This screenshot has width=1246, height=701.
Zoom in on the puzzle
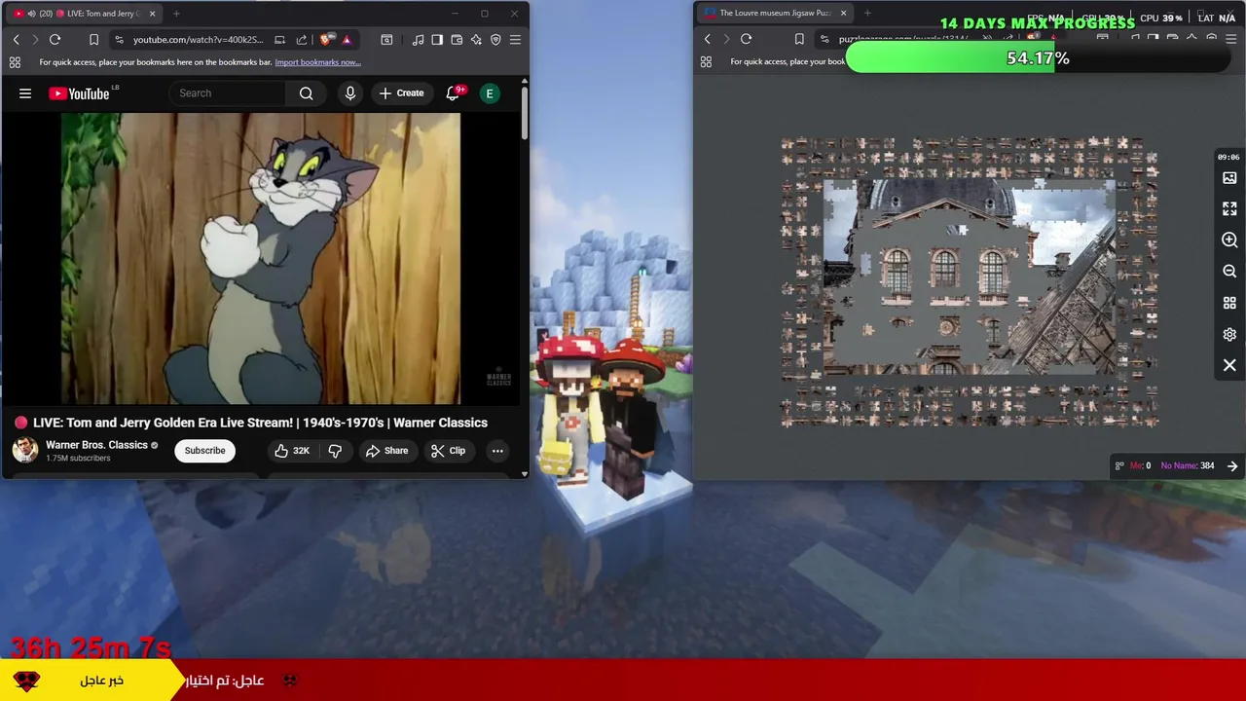1229,240
